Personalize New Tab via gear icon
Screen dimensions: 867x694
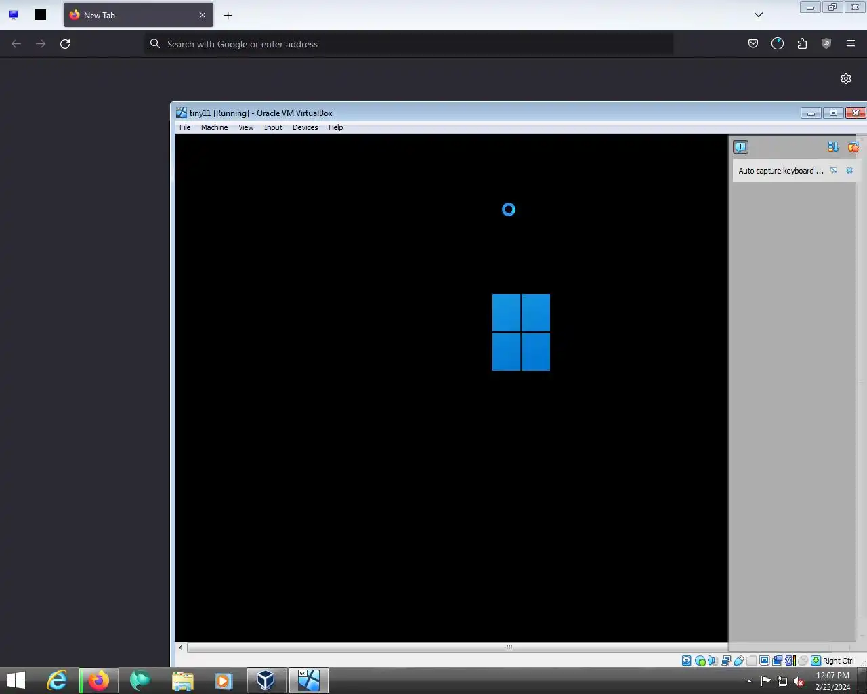[846, 79]
